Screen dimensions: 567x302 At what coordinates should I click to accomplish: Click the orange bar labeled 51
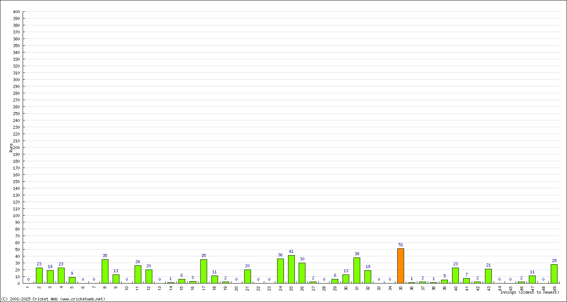click(x=401, y=266)
